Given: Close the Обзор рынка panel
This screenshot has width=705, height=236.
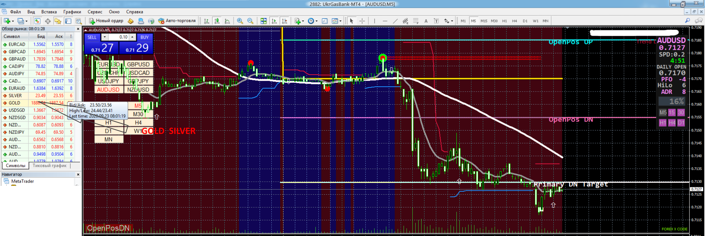Looking at the screenshot, I should tap(78, 29).
